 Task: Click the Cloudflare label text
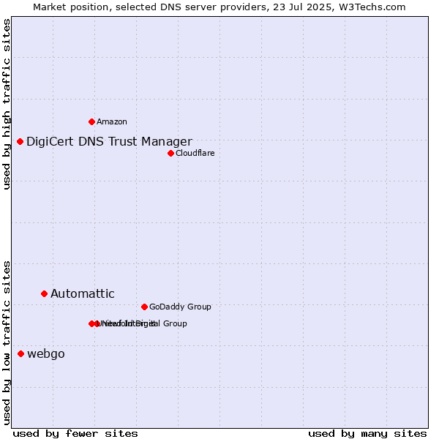coord(195,153)
